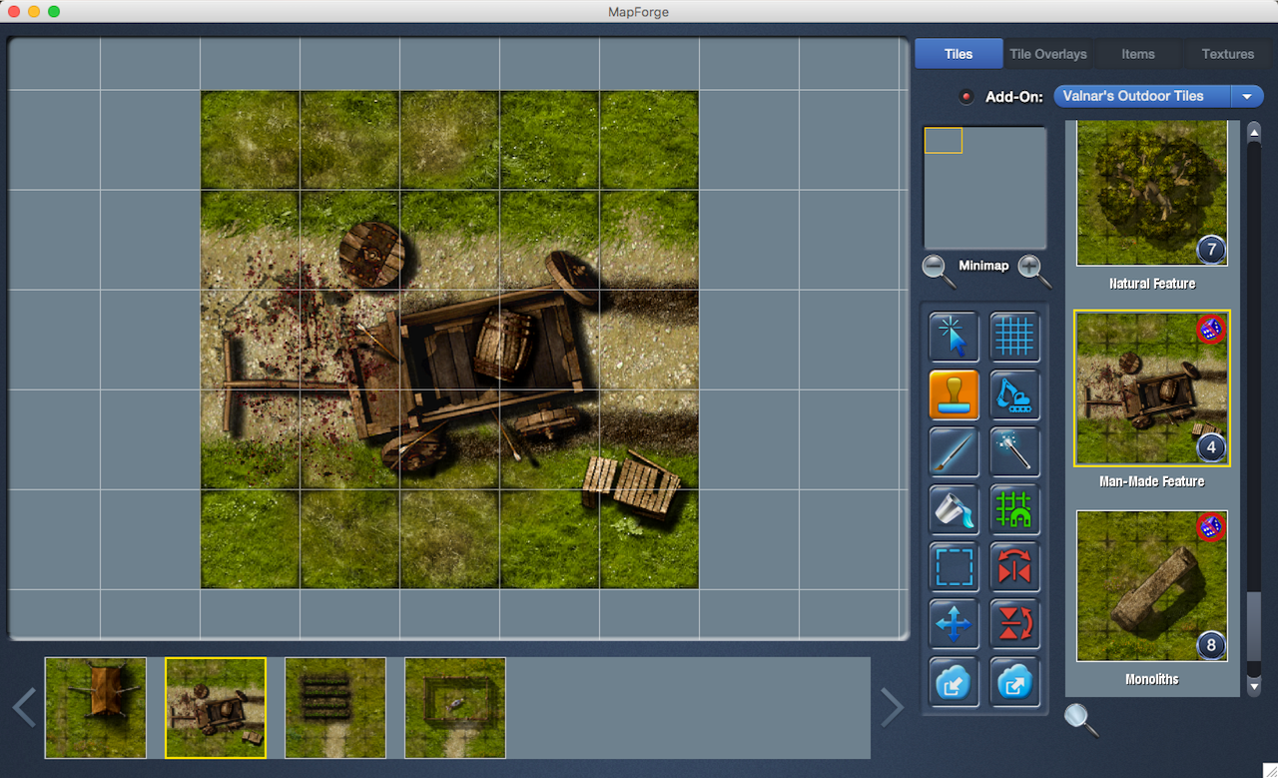This screenshot has width=1278, height=778.
Task: Select the Natural Feature tile thumbnail
Action: 1152,193
